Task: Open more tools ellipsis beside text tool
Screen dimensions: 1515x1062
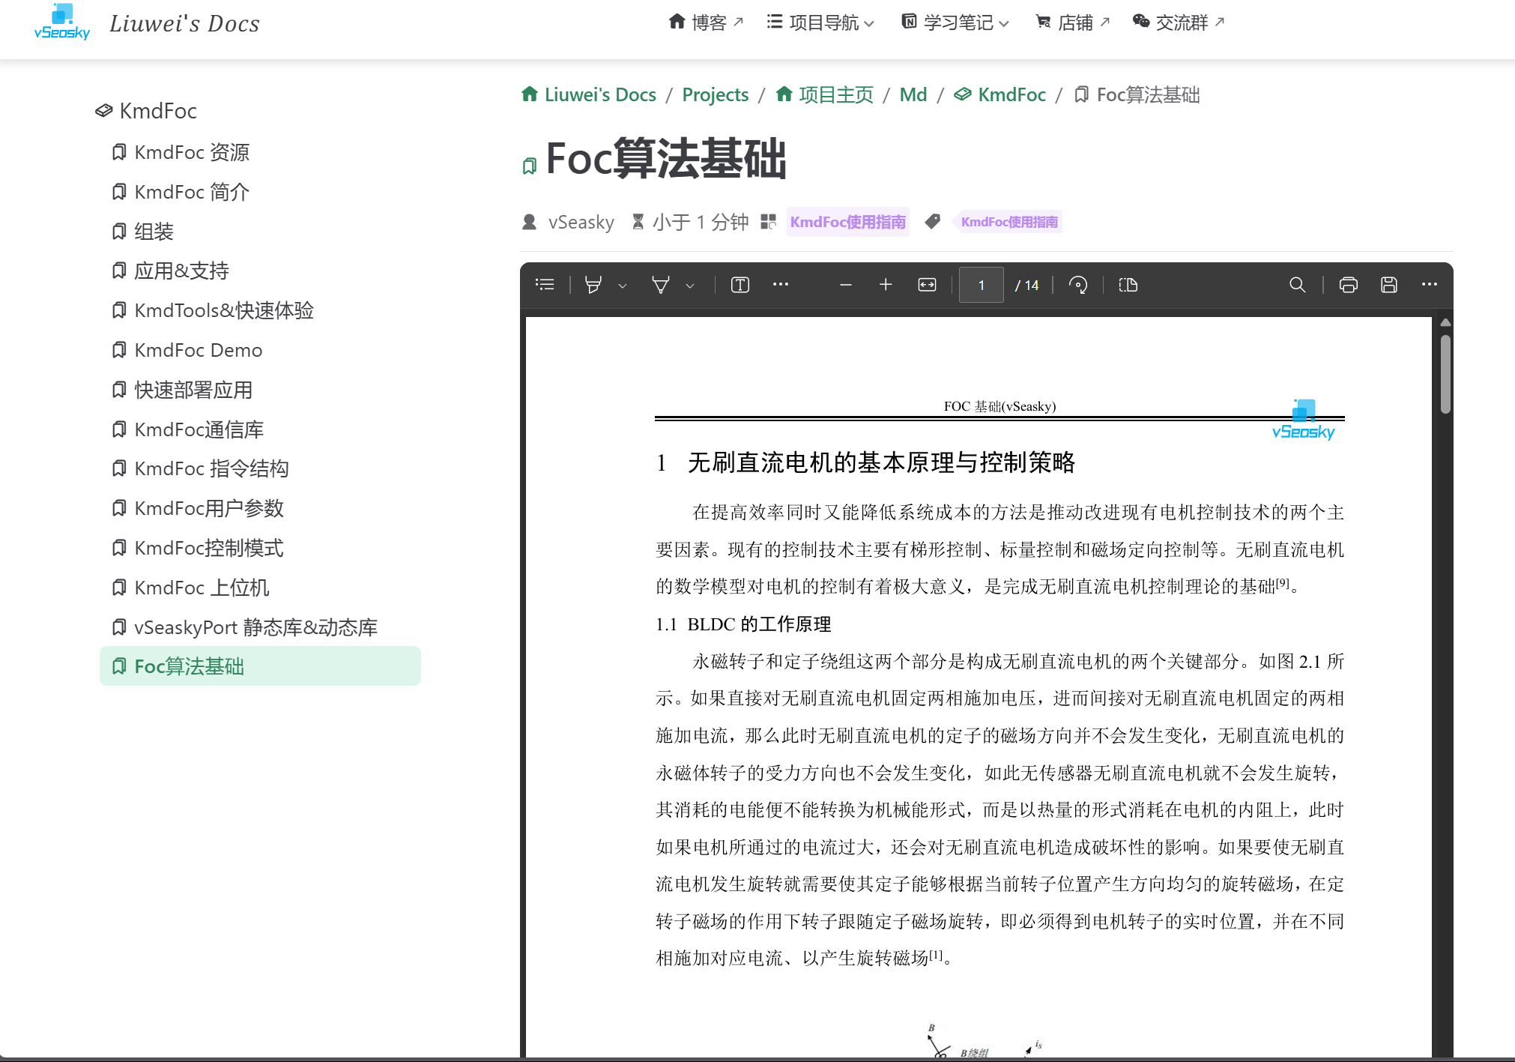Action: click(781, 284)
